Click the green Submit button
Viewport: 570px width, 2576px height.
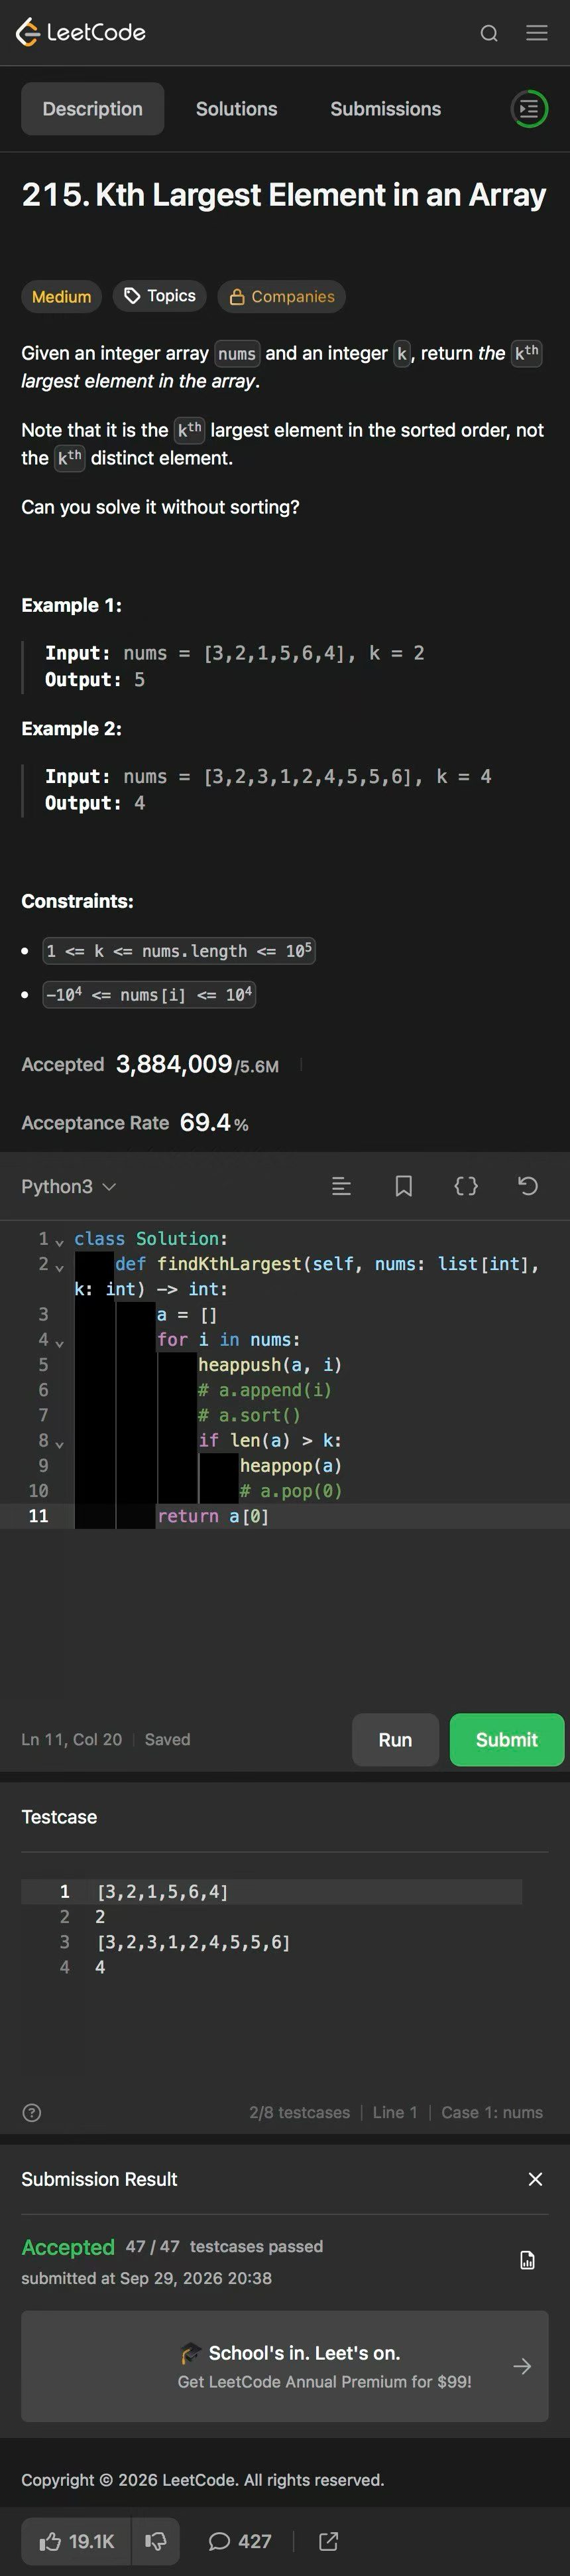pyautogui.click(x=507, y=1739)
